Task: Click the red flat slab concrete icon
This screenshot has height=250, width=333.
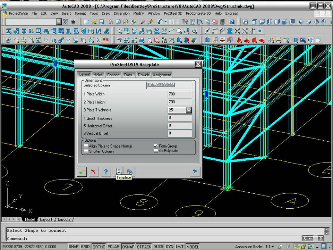Action: (262, 40)
